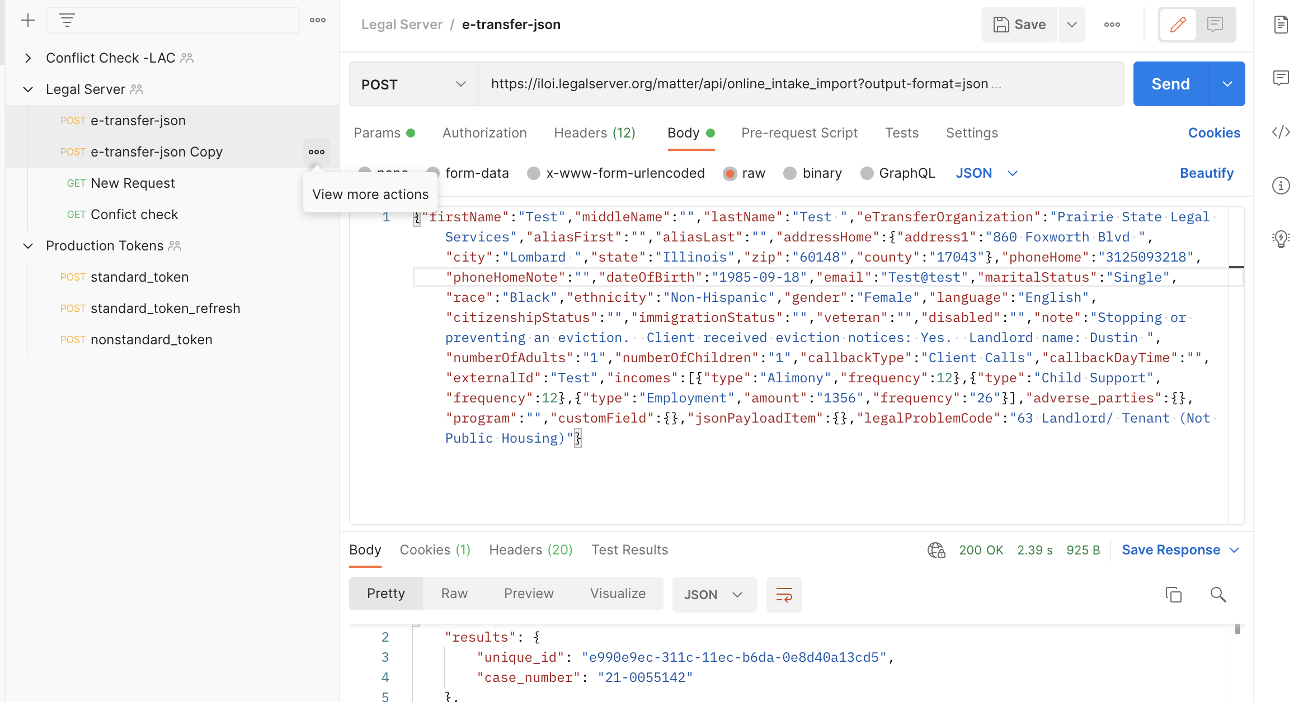Open GET New Request in sidebar
The height and width of the screenshot is (702, 1308).
[x=172, y=183]
